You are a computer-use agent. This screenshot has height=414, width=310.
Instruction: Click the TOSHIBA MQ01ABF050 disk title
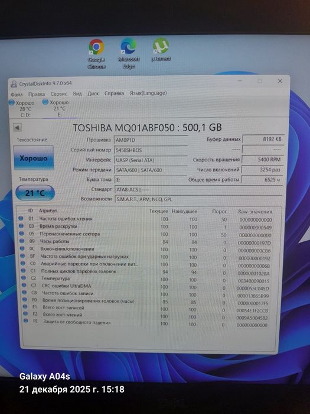(147, 128)
